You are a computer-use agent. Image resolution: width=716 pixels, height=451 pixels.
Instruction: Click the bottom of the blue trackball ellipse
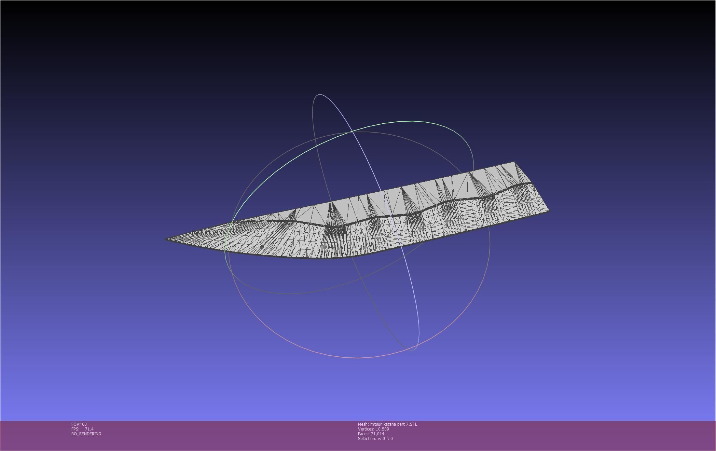[412, 350]
